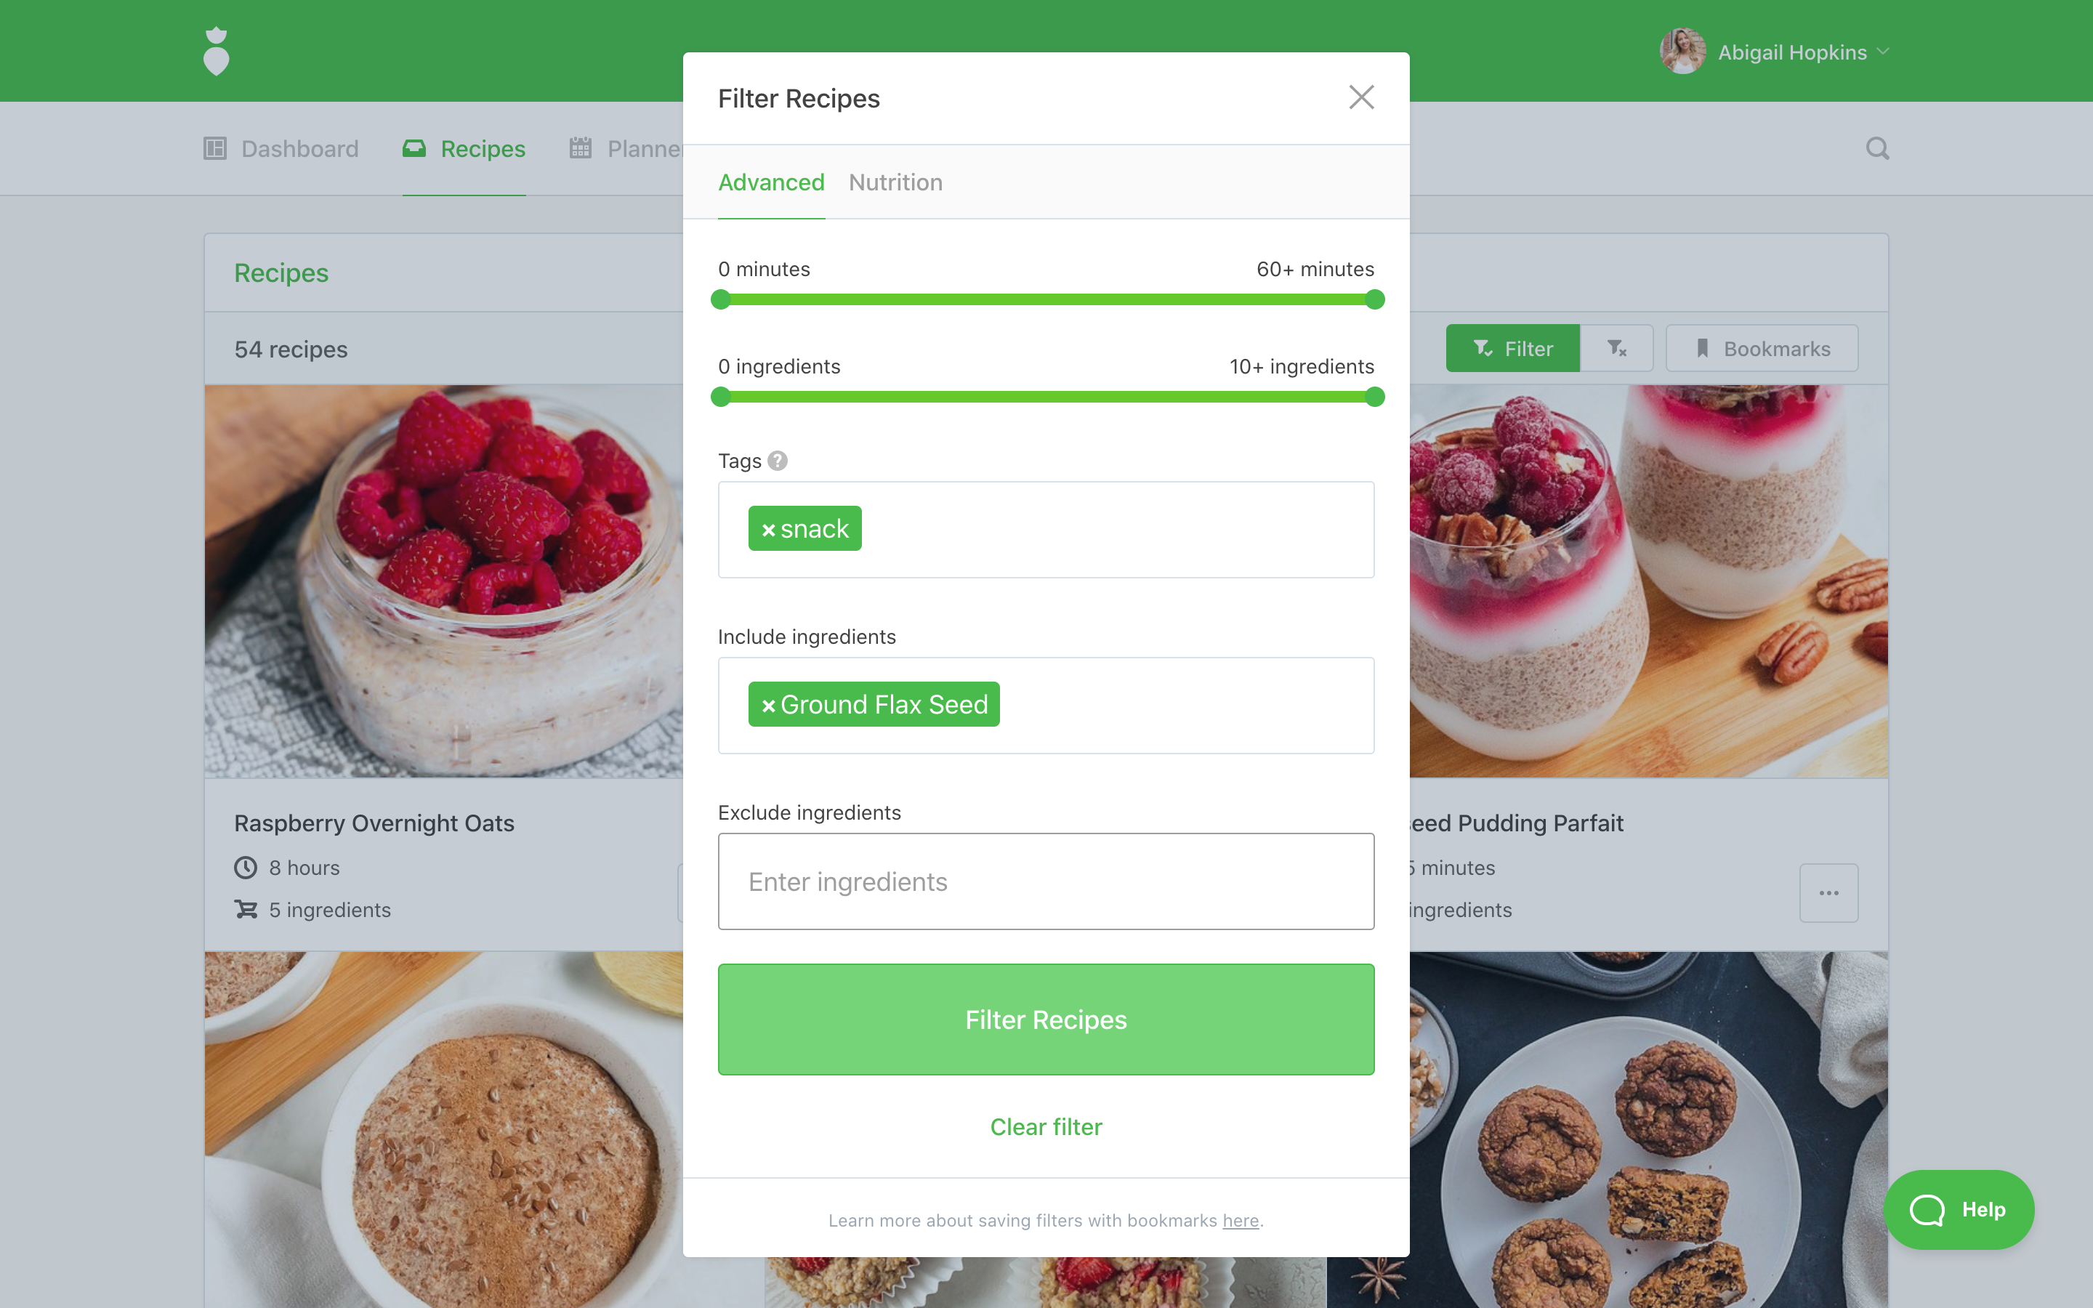This screenshot has height=1308, width=2093.
Task: Select the Advanced tab
Action: (772, 182)
